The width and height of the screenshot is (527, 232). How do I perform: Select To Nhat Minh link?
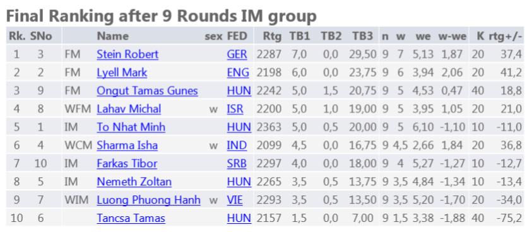[131, 127]
